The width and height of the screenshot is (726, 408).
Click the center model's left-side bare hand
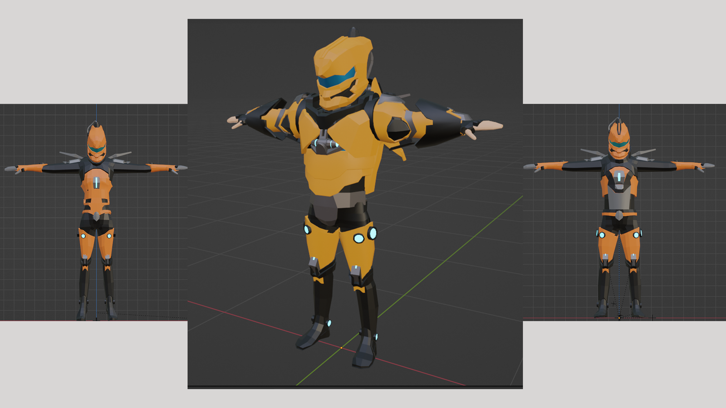coord(234,120)
